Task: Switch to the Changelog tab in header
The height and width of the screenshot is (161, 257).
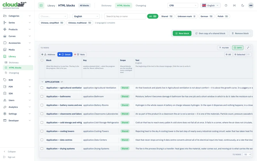Action: [141, 6]
